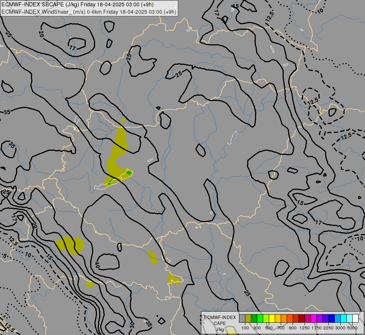
Task: Click the bright green legend swatch
Action: click(x=260, y=319)
